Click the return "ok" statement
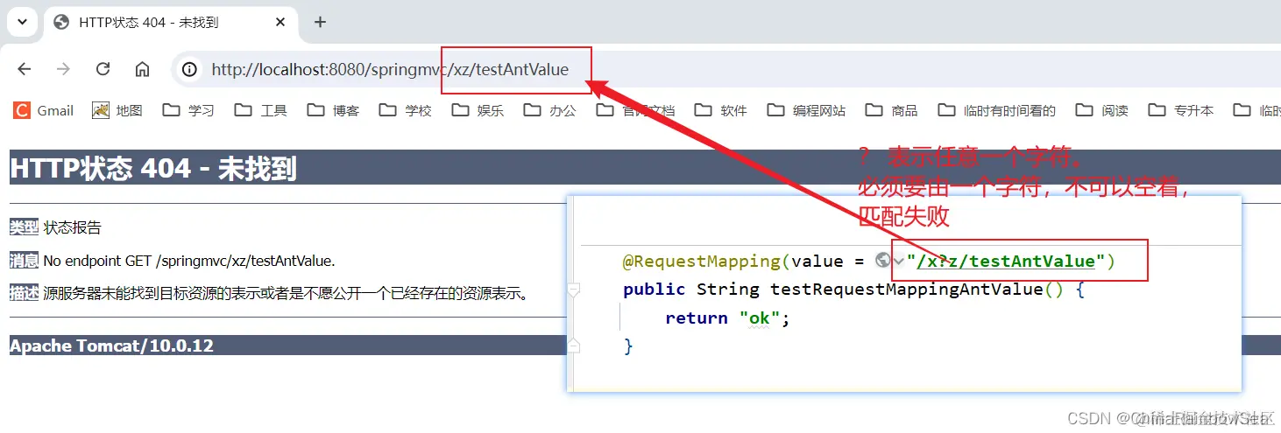1281x433 pixels. (727, 318)
